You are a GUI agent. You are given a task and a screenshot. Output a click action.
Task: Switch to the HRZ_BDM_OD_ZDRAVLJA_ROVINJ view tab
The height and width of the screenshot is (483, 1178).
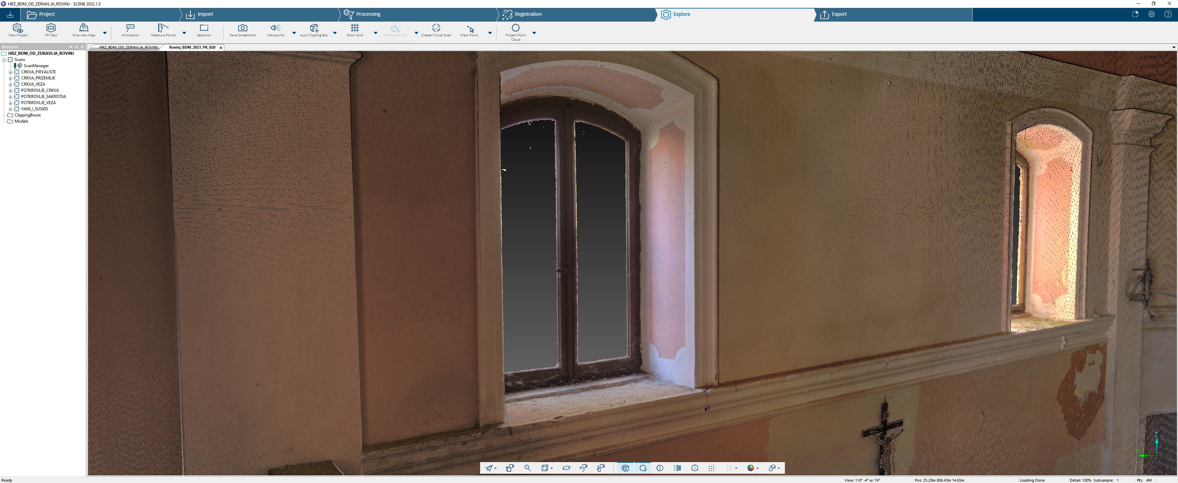[x=128, y=48]
